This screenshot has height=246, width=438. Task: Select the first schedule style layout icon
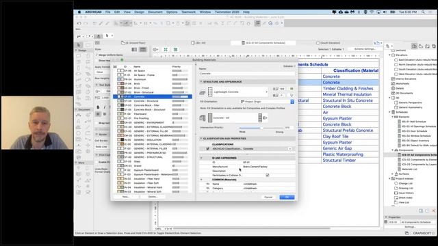(x=134, y=49)
